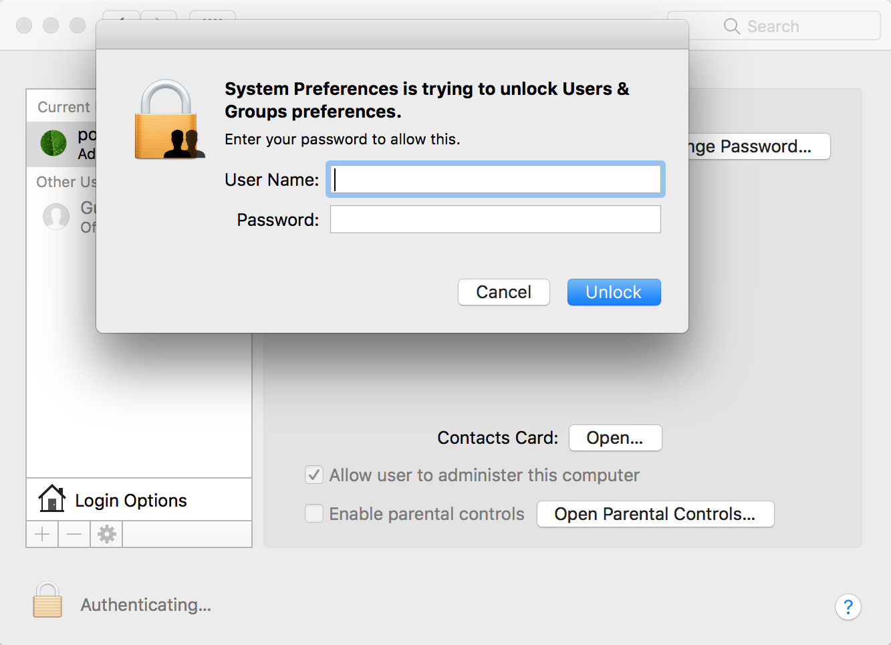The height and width of the screenshot is (645, 891).
Task: Focus the User Name field
Action: (495, 179)
